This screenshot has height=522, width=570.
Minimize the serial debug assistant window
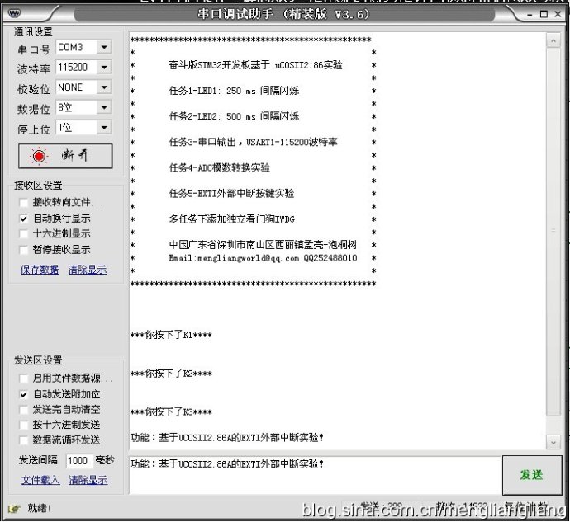coord(530,15)
